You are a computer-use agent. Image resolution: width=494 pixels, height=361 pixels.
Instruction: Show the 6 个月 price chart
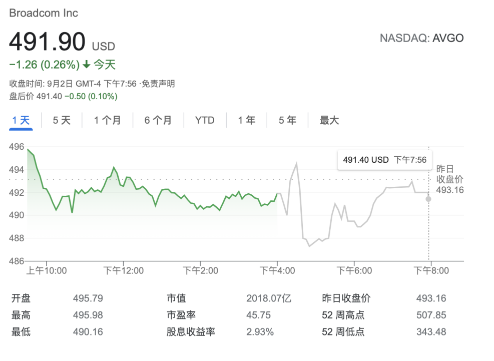pyautogui.click(x=158, y=120)
